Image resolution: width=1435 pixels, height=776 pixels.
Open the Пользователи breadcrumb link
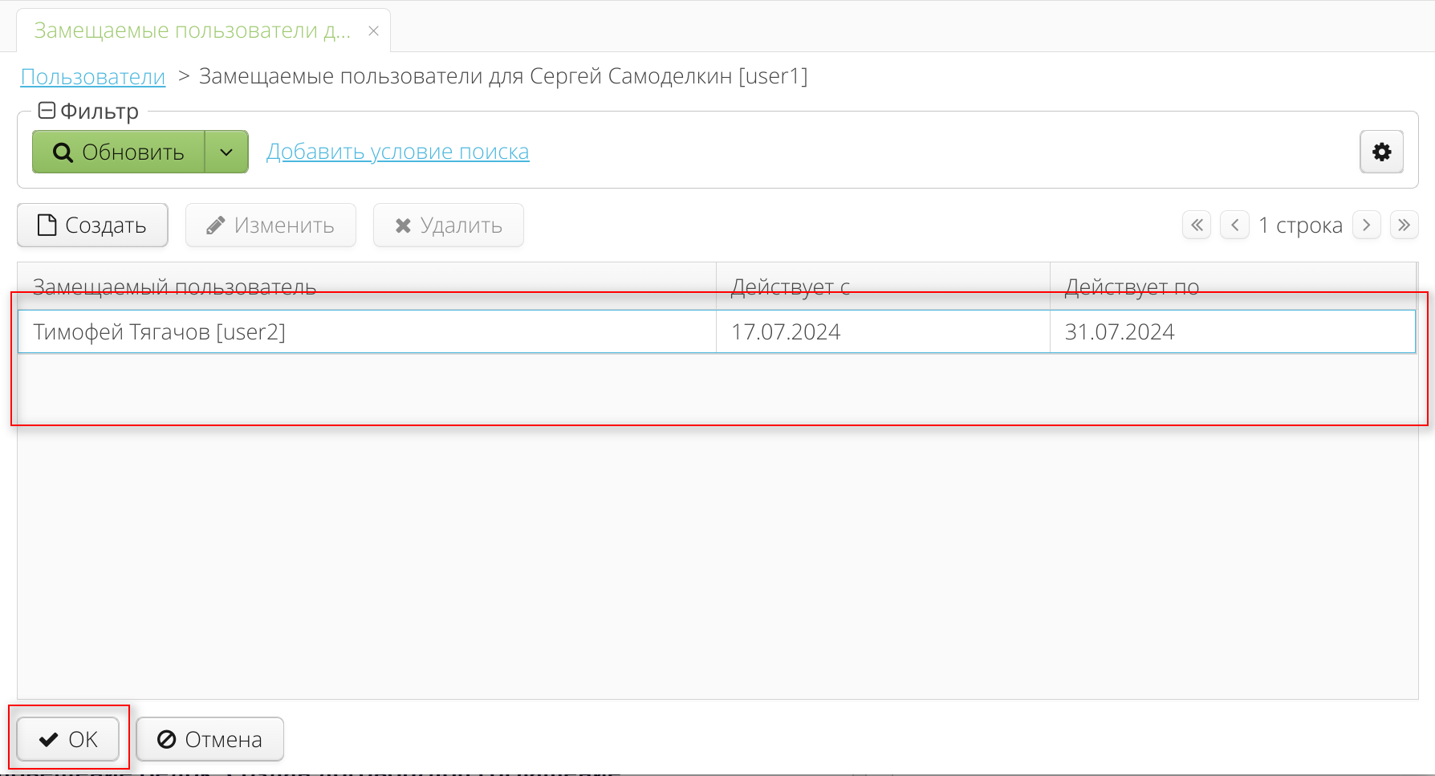coord(92,76)
